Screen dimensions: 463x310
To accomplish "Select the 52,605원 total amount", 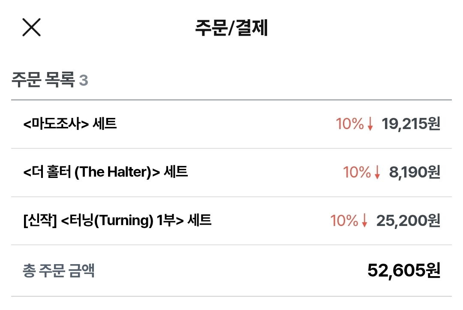I will point(404,271).
